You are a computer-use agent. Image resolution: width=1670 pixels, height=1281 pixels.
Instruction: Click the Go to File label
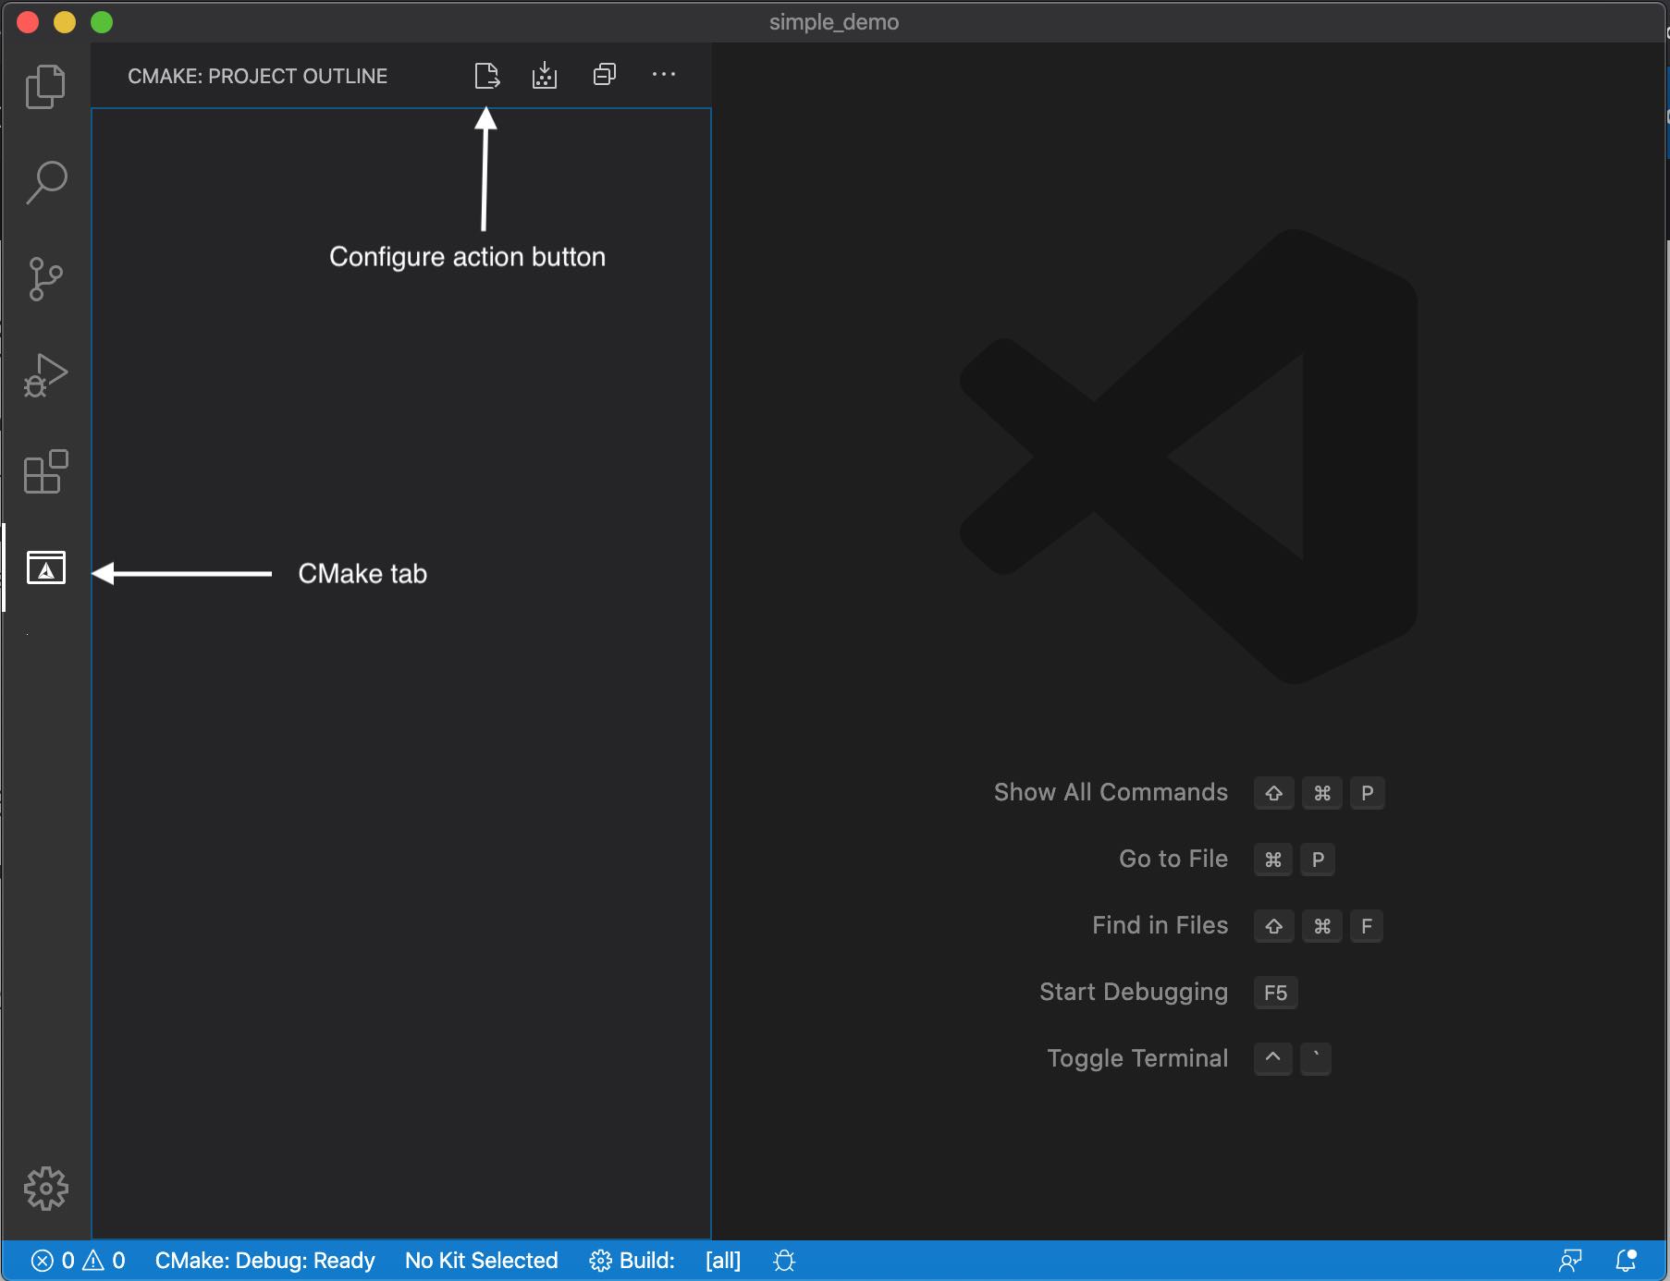point(1173,860)
